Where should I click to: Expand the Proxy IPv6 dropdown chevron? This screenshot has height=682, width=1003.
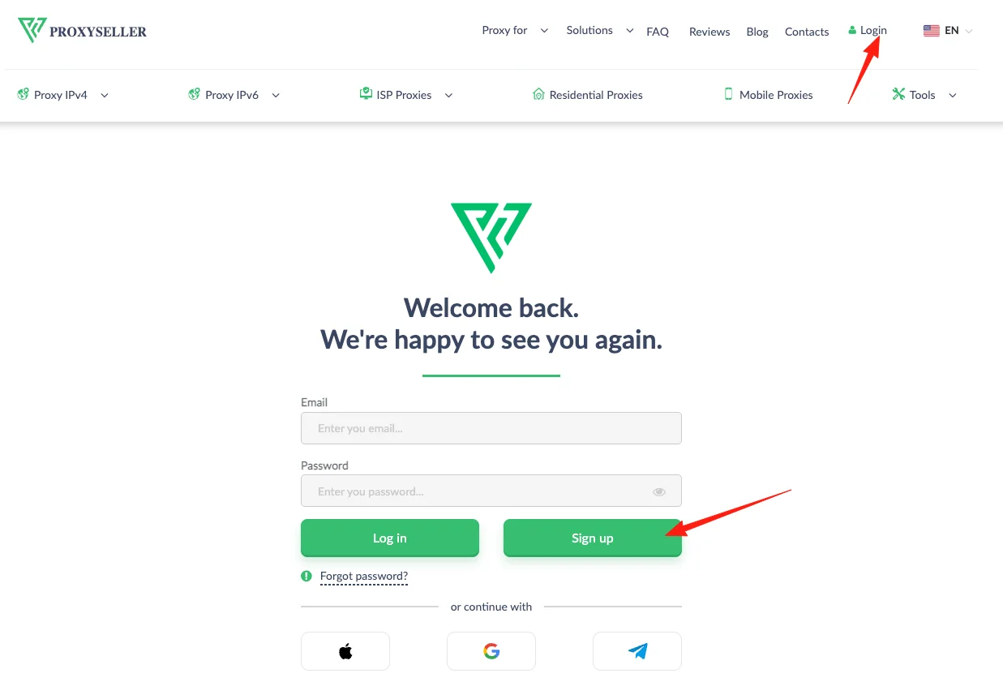coord(276,95)
